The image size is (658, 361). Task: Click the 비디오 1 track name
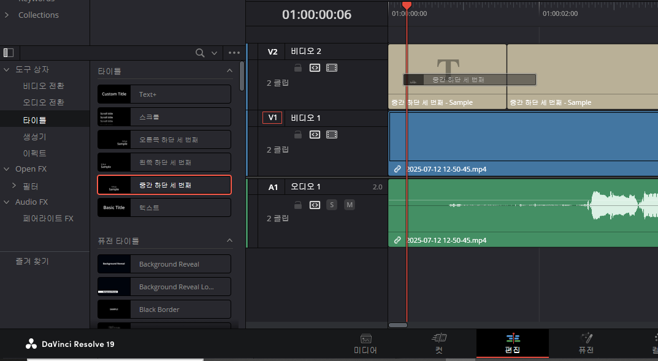305,118
